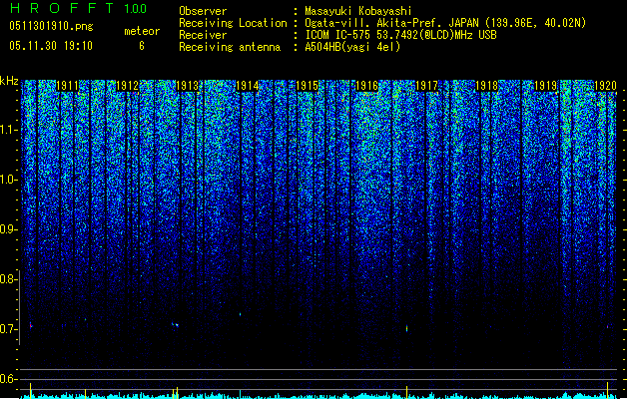Click the 1.0 kHz axis tick label
This screenshot has height=399, width=628.
click(9, 180)
